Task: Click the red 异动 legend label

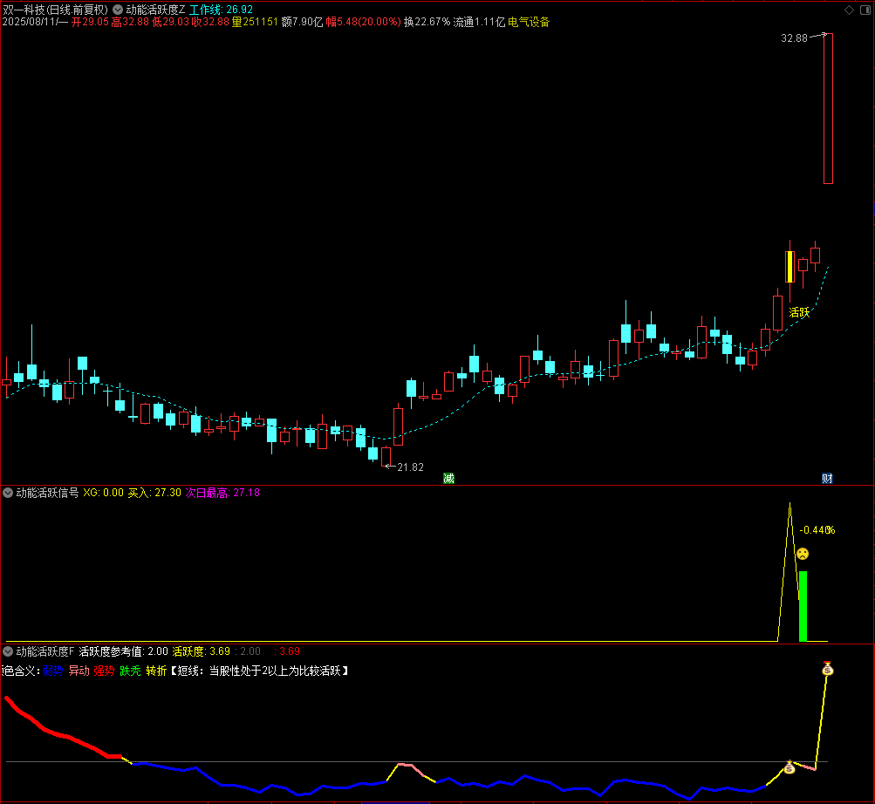Action: (x=79, y=671)
